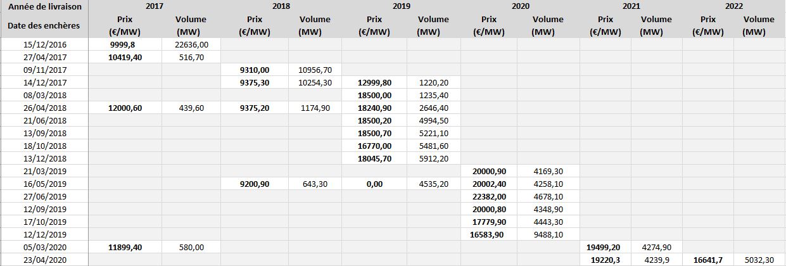
Task: Click volume value 9488,10
Action: coord(548,234)
